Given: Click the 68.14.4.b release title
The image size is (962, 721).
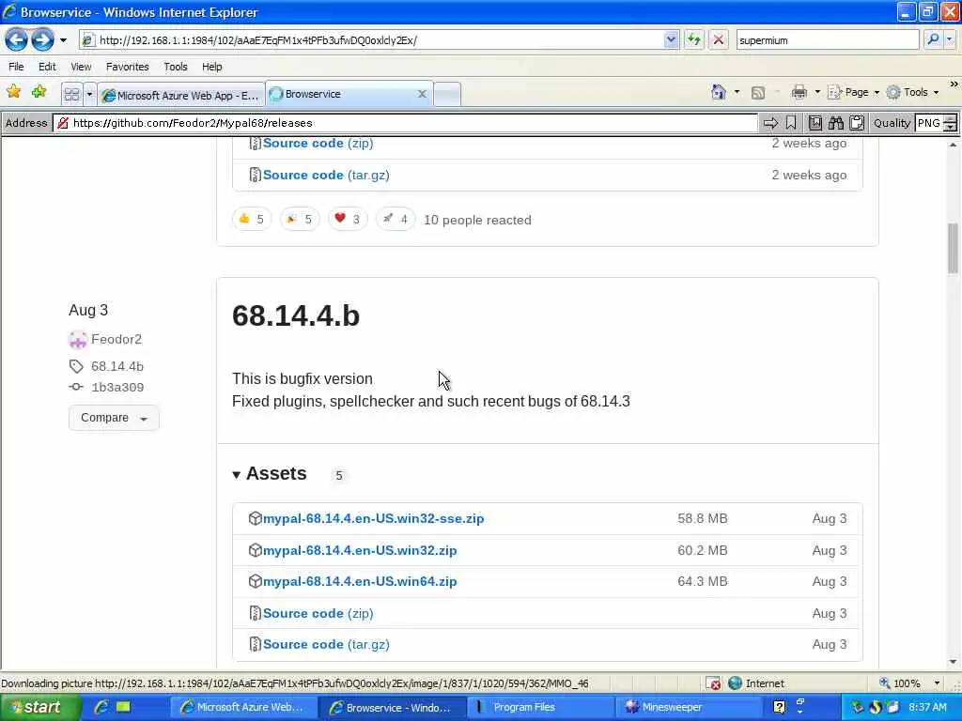Looking at the screenshot, I should (296, 315).
